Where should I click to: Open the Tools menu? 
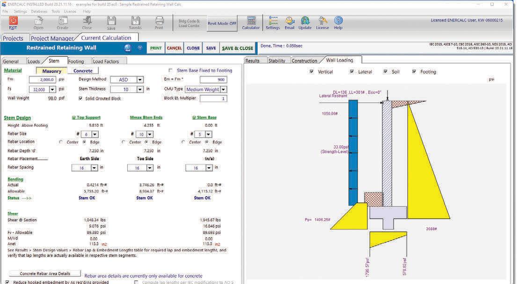pos(56,11)
